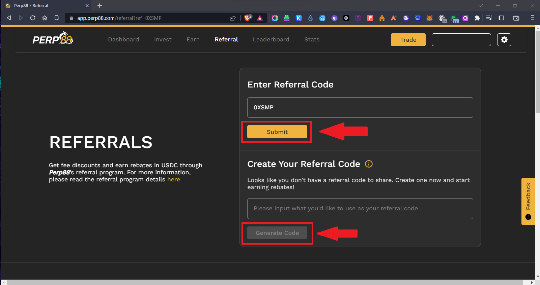The width and height of the screenshot is (540, 285).
Task: Open the Feedback side tab
Action: pos(528,201)
